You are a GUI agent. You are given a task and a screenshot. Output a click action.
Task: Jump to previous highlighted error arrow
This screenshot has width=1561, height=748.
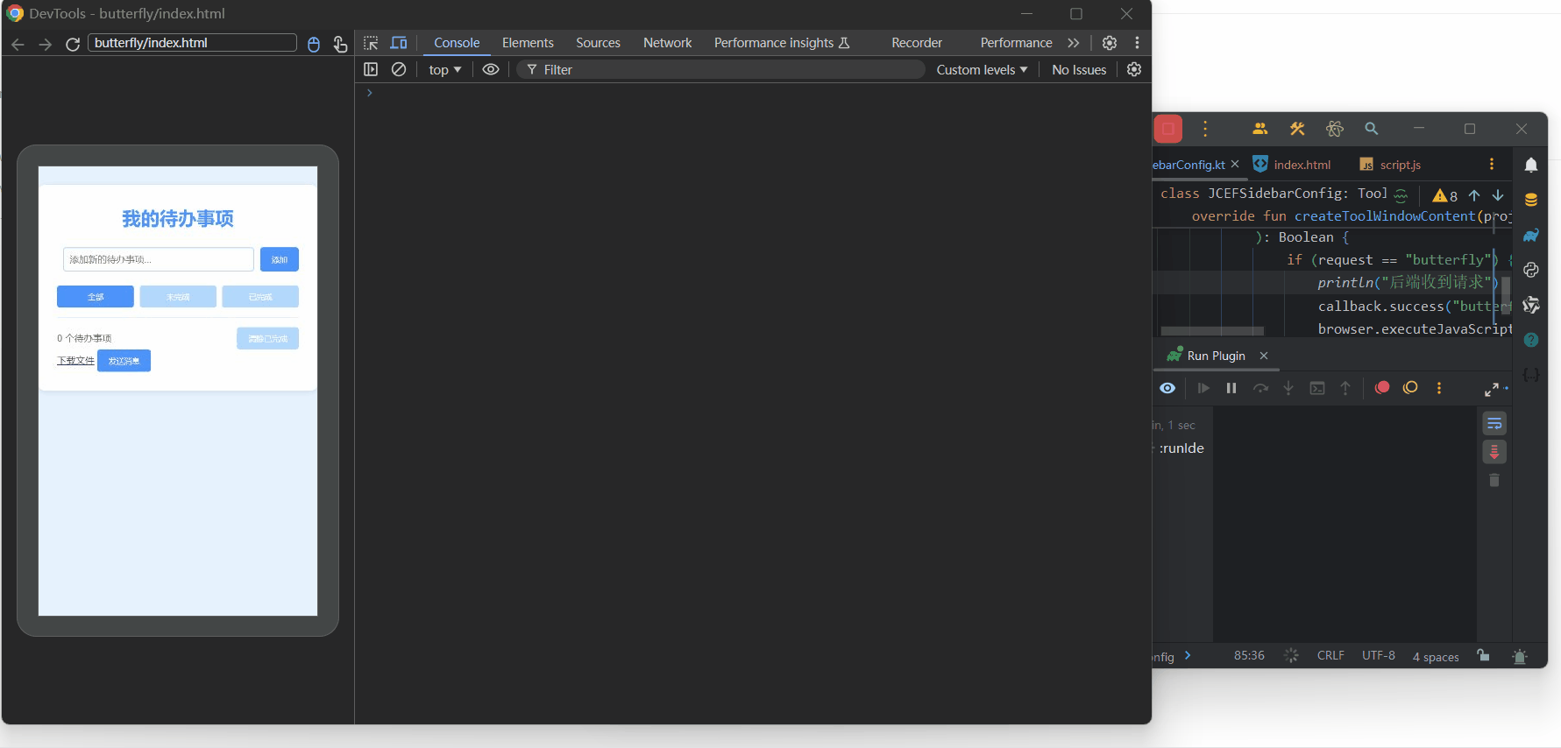[x=1474, y=195]
